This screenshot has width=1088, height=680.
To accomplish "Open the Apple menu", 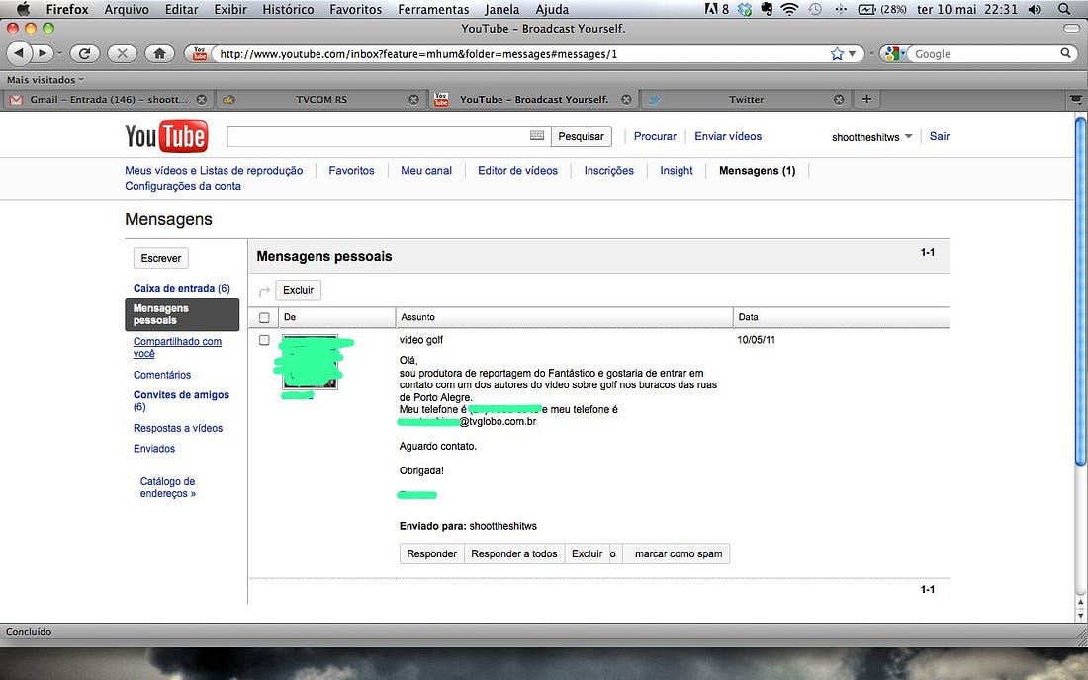I will (23, 9).
